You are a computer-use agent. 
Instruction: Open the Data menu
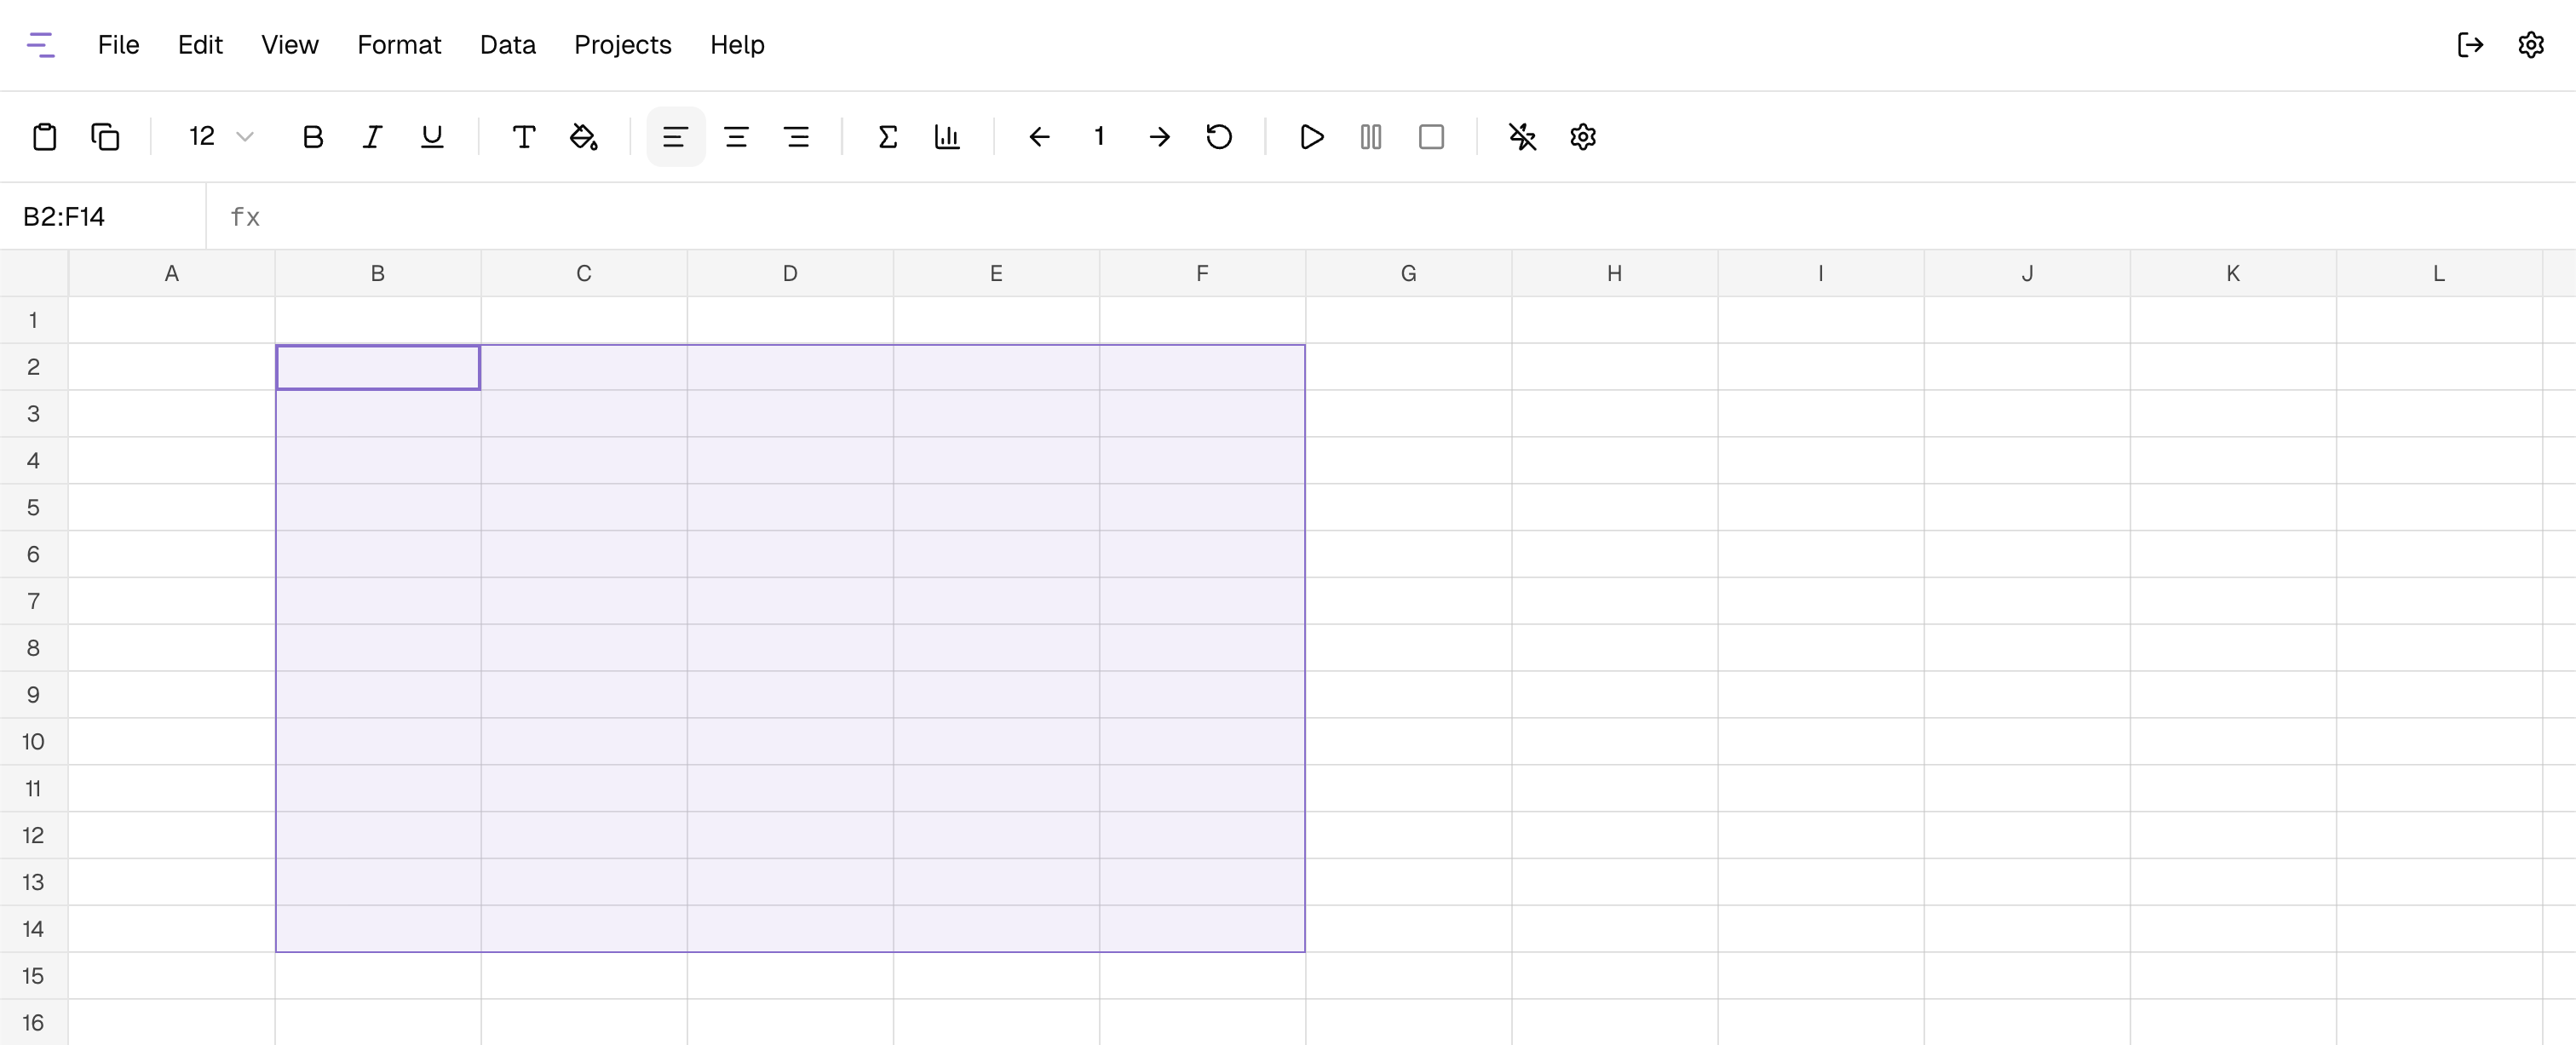[x=507, y=45]
